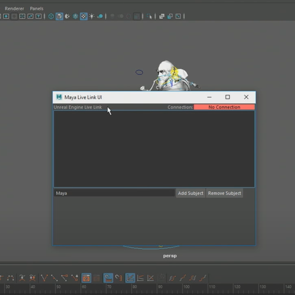Click the No Connection status indicator
Image resolution: width=295 pixels, height=295 pixels.
224,107
